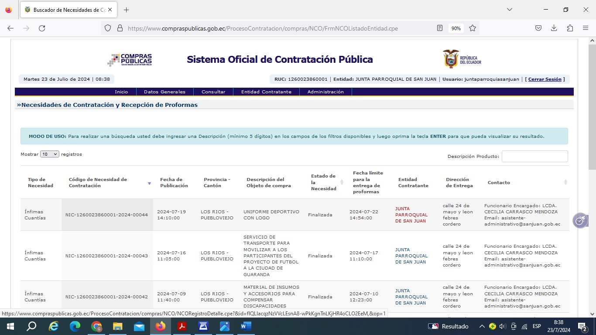This screenshot has width=596, height=335.
Task: Click the Cerrar Sesión link
Action: coord(545,79)
